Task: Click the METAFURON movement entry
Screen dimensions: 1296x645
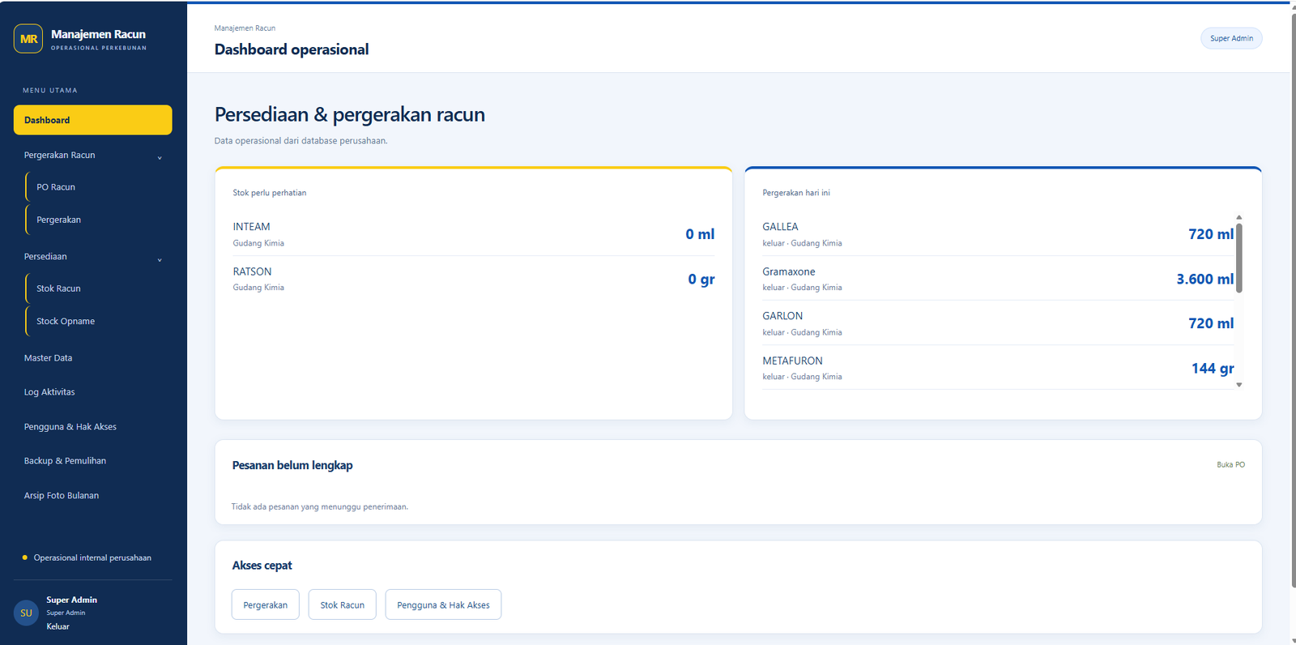Action: tap(998, 368)
